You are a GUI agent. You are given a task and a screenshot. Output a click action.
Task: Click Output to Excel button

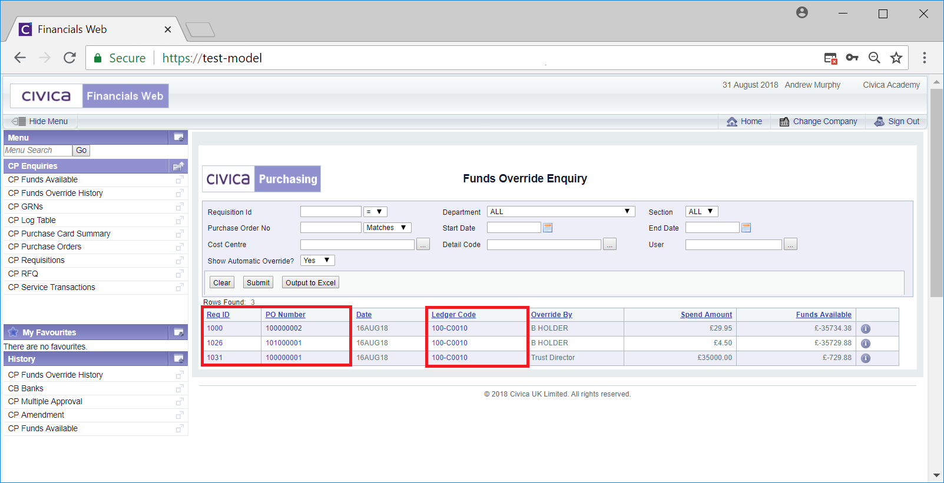pyautogui.click(x=310, y=283)
